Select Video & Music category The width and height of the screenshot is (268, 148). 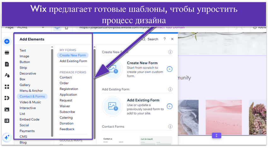click(30, 102)
